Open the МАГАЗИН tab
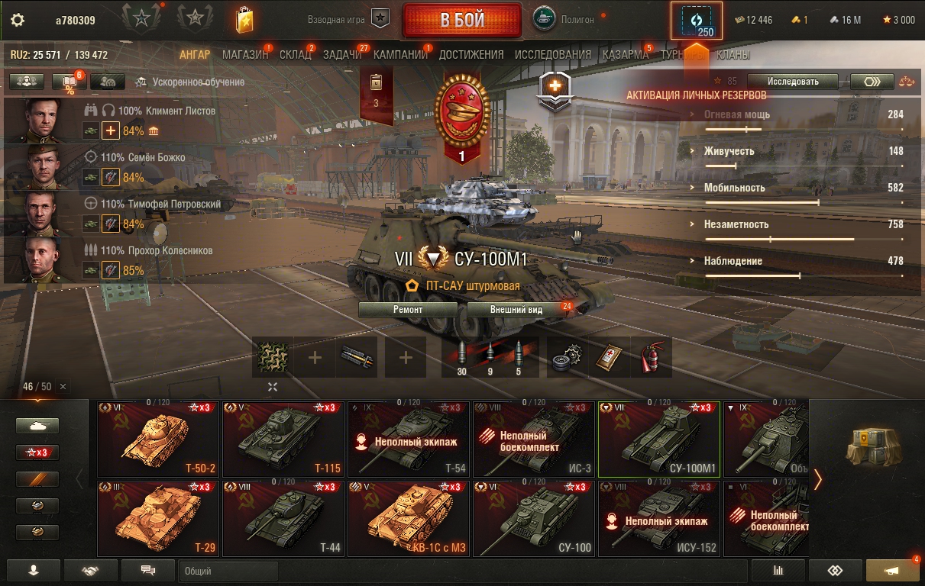Image resolution: width=925 pixels, height=586 pixels. 245,55
